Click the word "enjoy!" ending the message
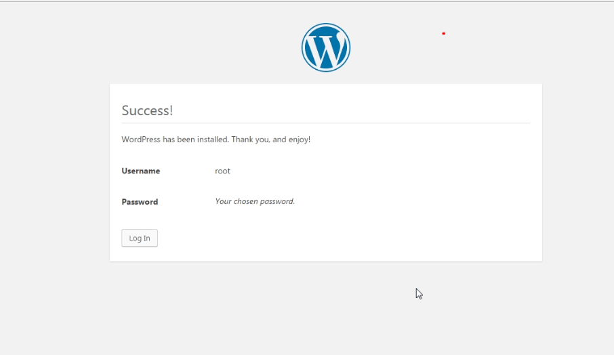This screenshot has height=355, width=614. click(x=298, y=140)
